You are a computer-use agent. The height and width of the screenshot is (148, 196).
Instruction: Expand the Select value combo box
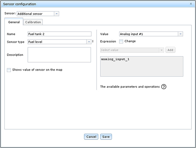(161, 50)
